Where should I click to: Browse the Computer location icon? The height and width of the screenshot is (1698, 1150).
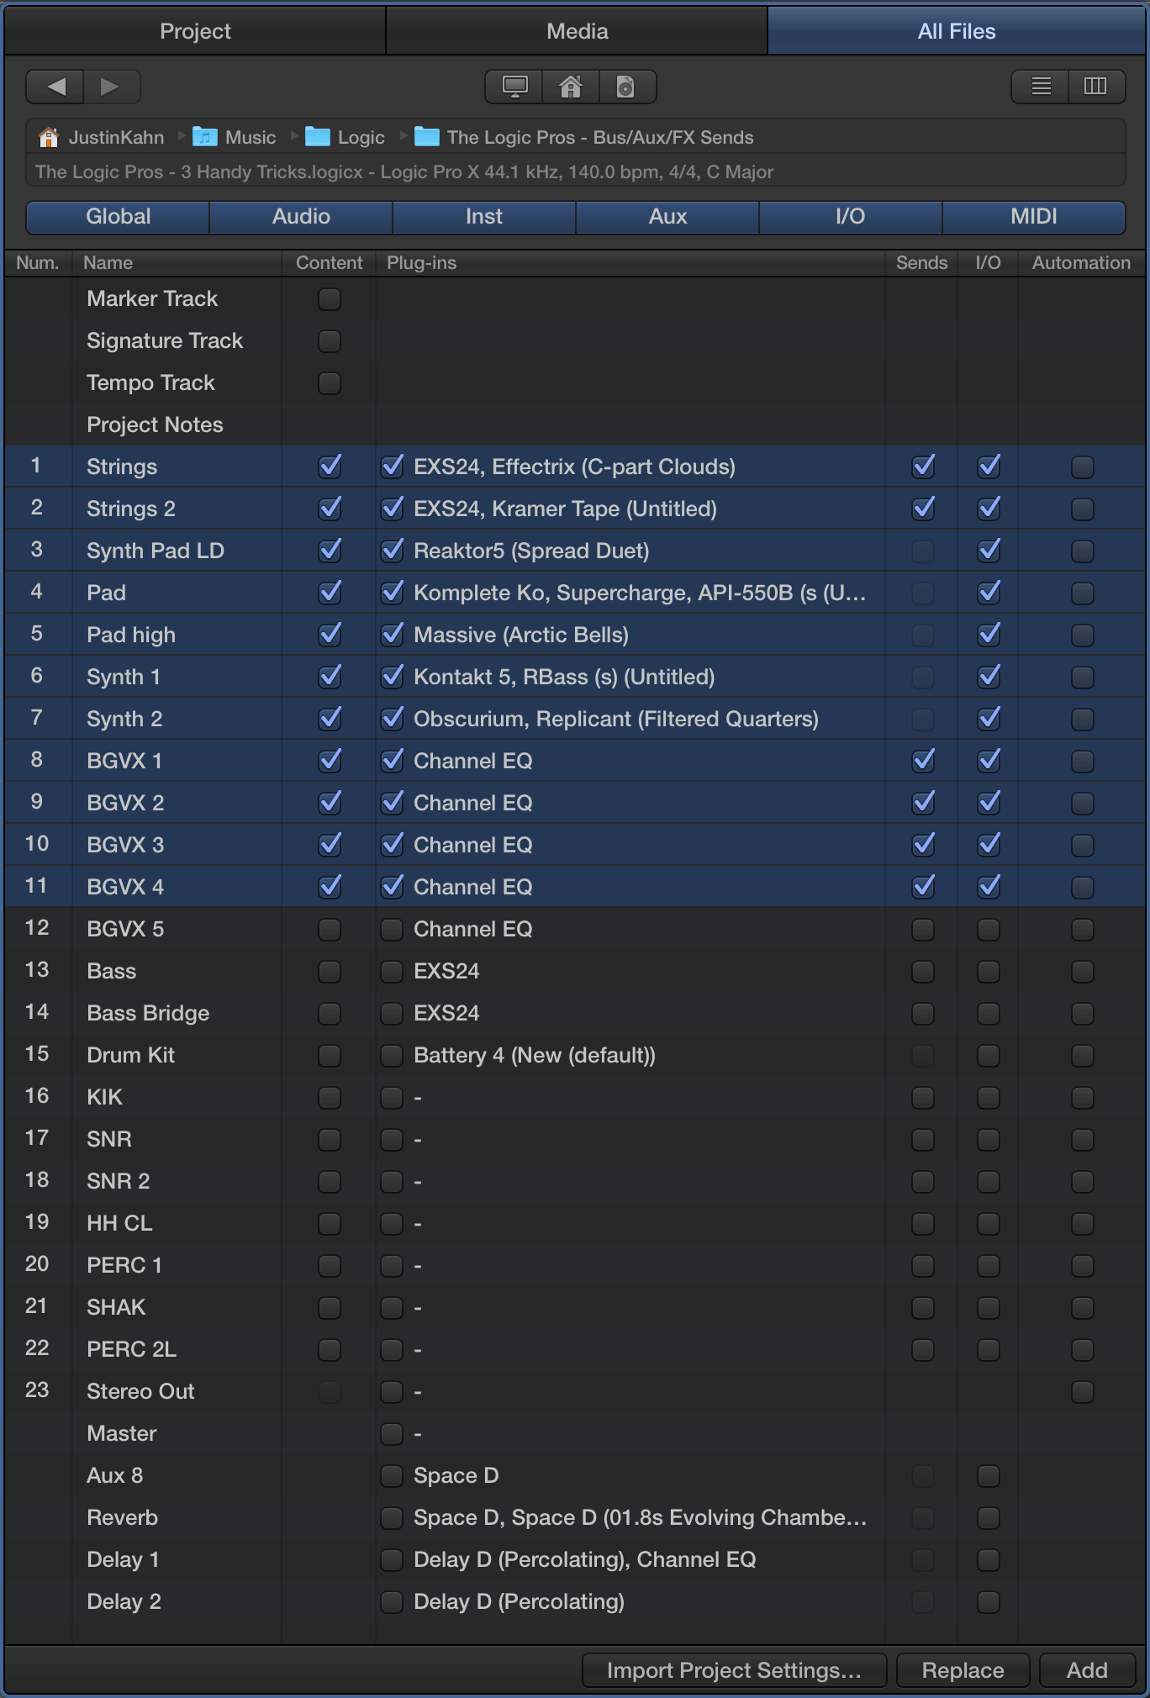coord(514,87)
